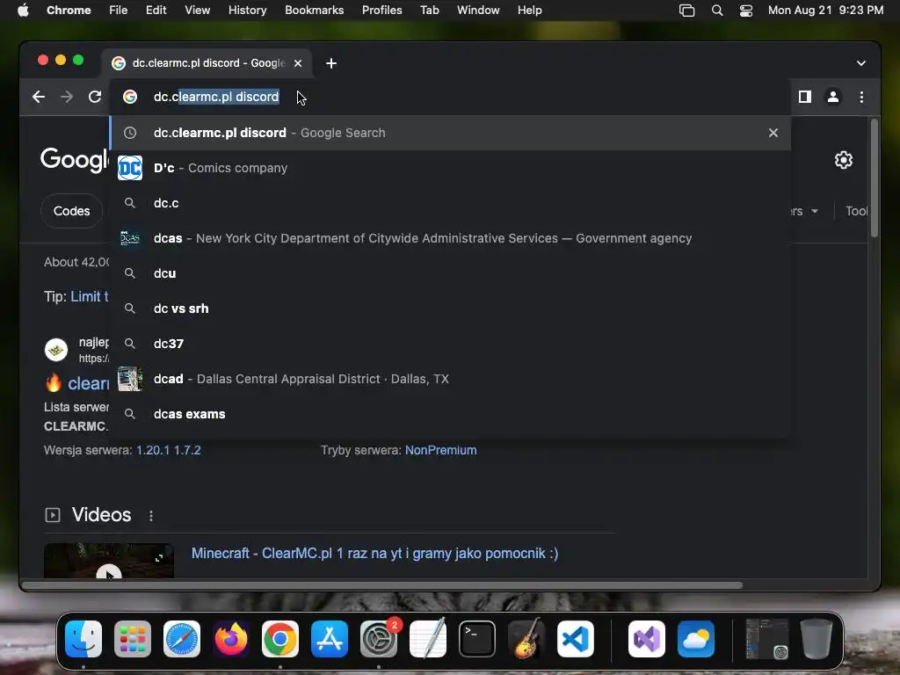Open System Settings from the Dock

(x=379, y=639)
